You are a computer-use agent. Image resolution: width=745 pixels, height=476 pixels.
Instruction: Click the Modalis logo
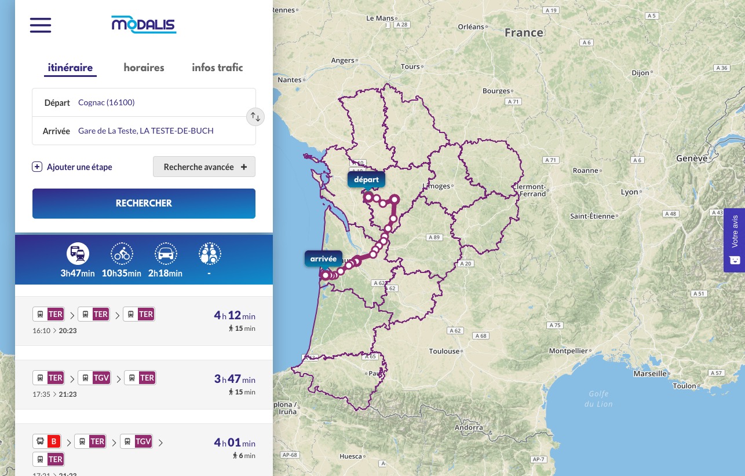click(144, 24)
